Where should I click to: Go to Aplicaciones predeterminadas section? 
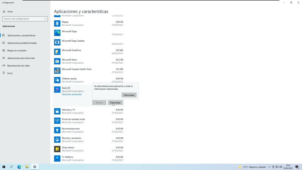click(22, 43)
